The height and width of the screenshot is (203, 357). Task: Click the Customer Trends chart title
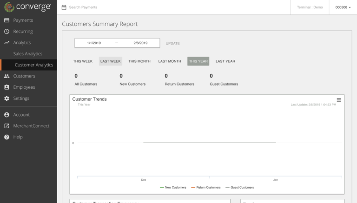[x=89, y=99]
